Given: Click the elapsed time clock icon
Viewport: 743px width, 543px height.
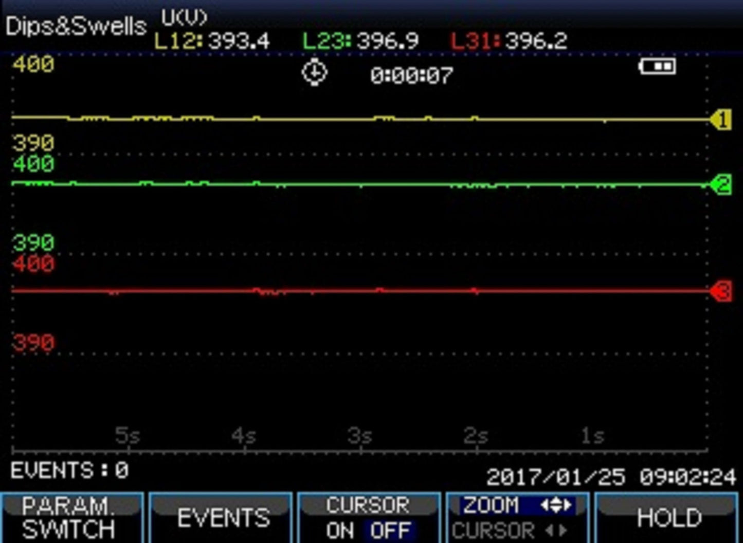Looking at the screenshot, I should [x=314, y=72].
